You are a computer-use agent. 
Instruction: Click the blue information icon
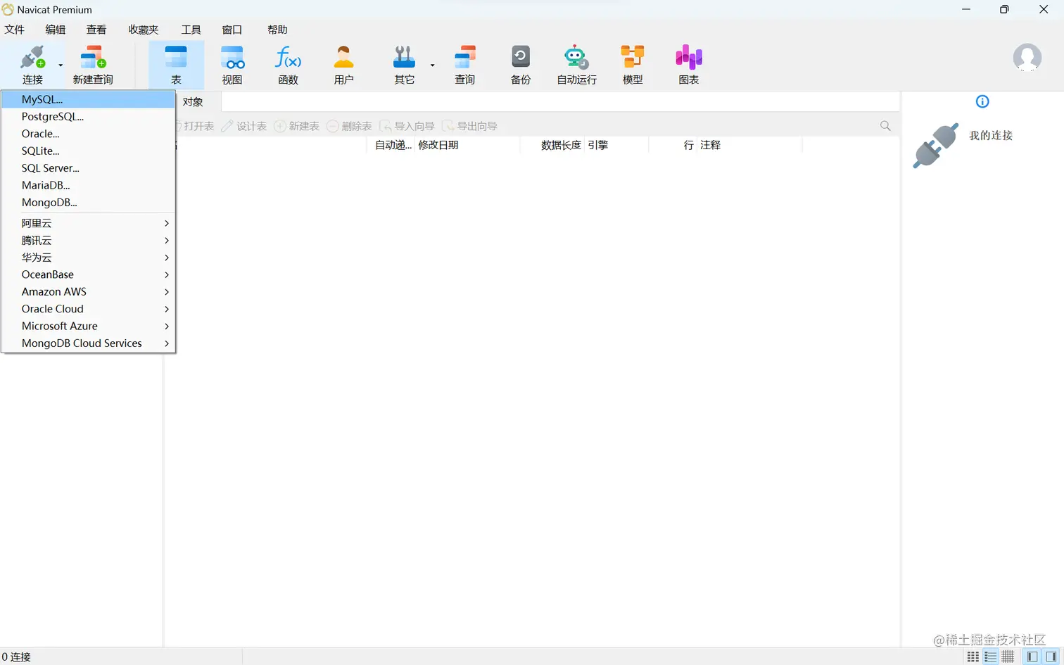click(x=982, y=101)
